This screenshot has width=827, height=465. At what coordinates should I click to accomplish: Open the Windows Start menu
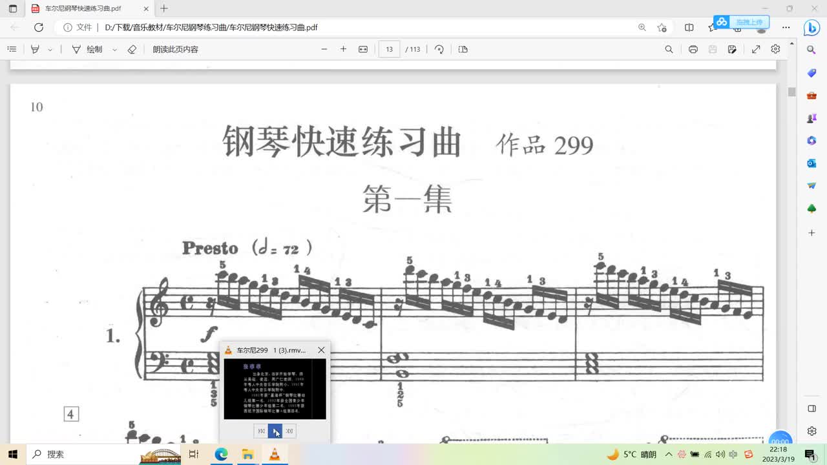tap(13, 454)
